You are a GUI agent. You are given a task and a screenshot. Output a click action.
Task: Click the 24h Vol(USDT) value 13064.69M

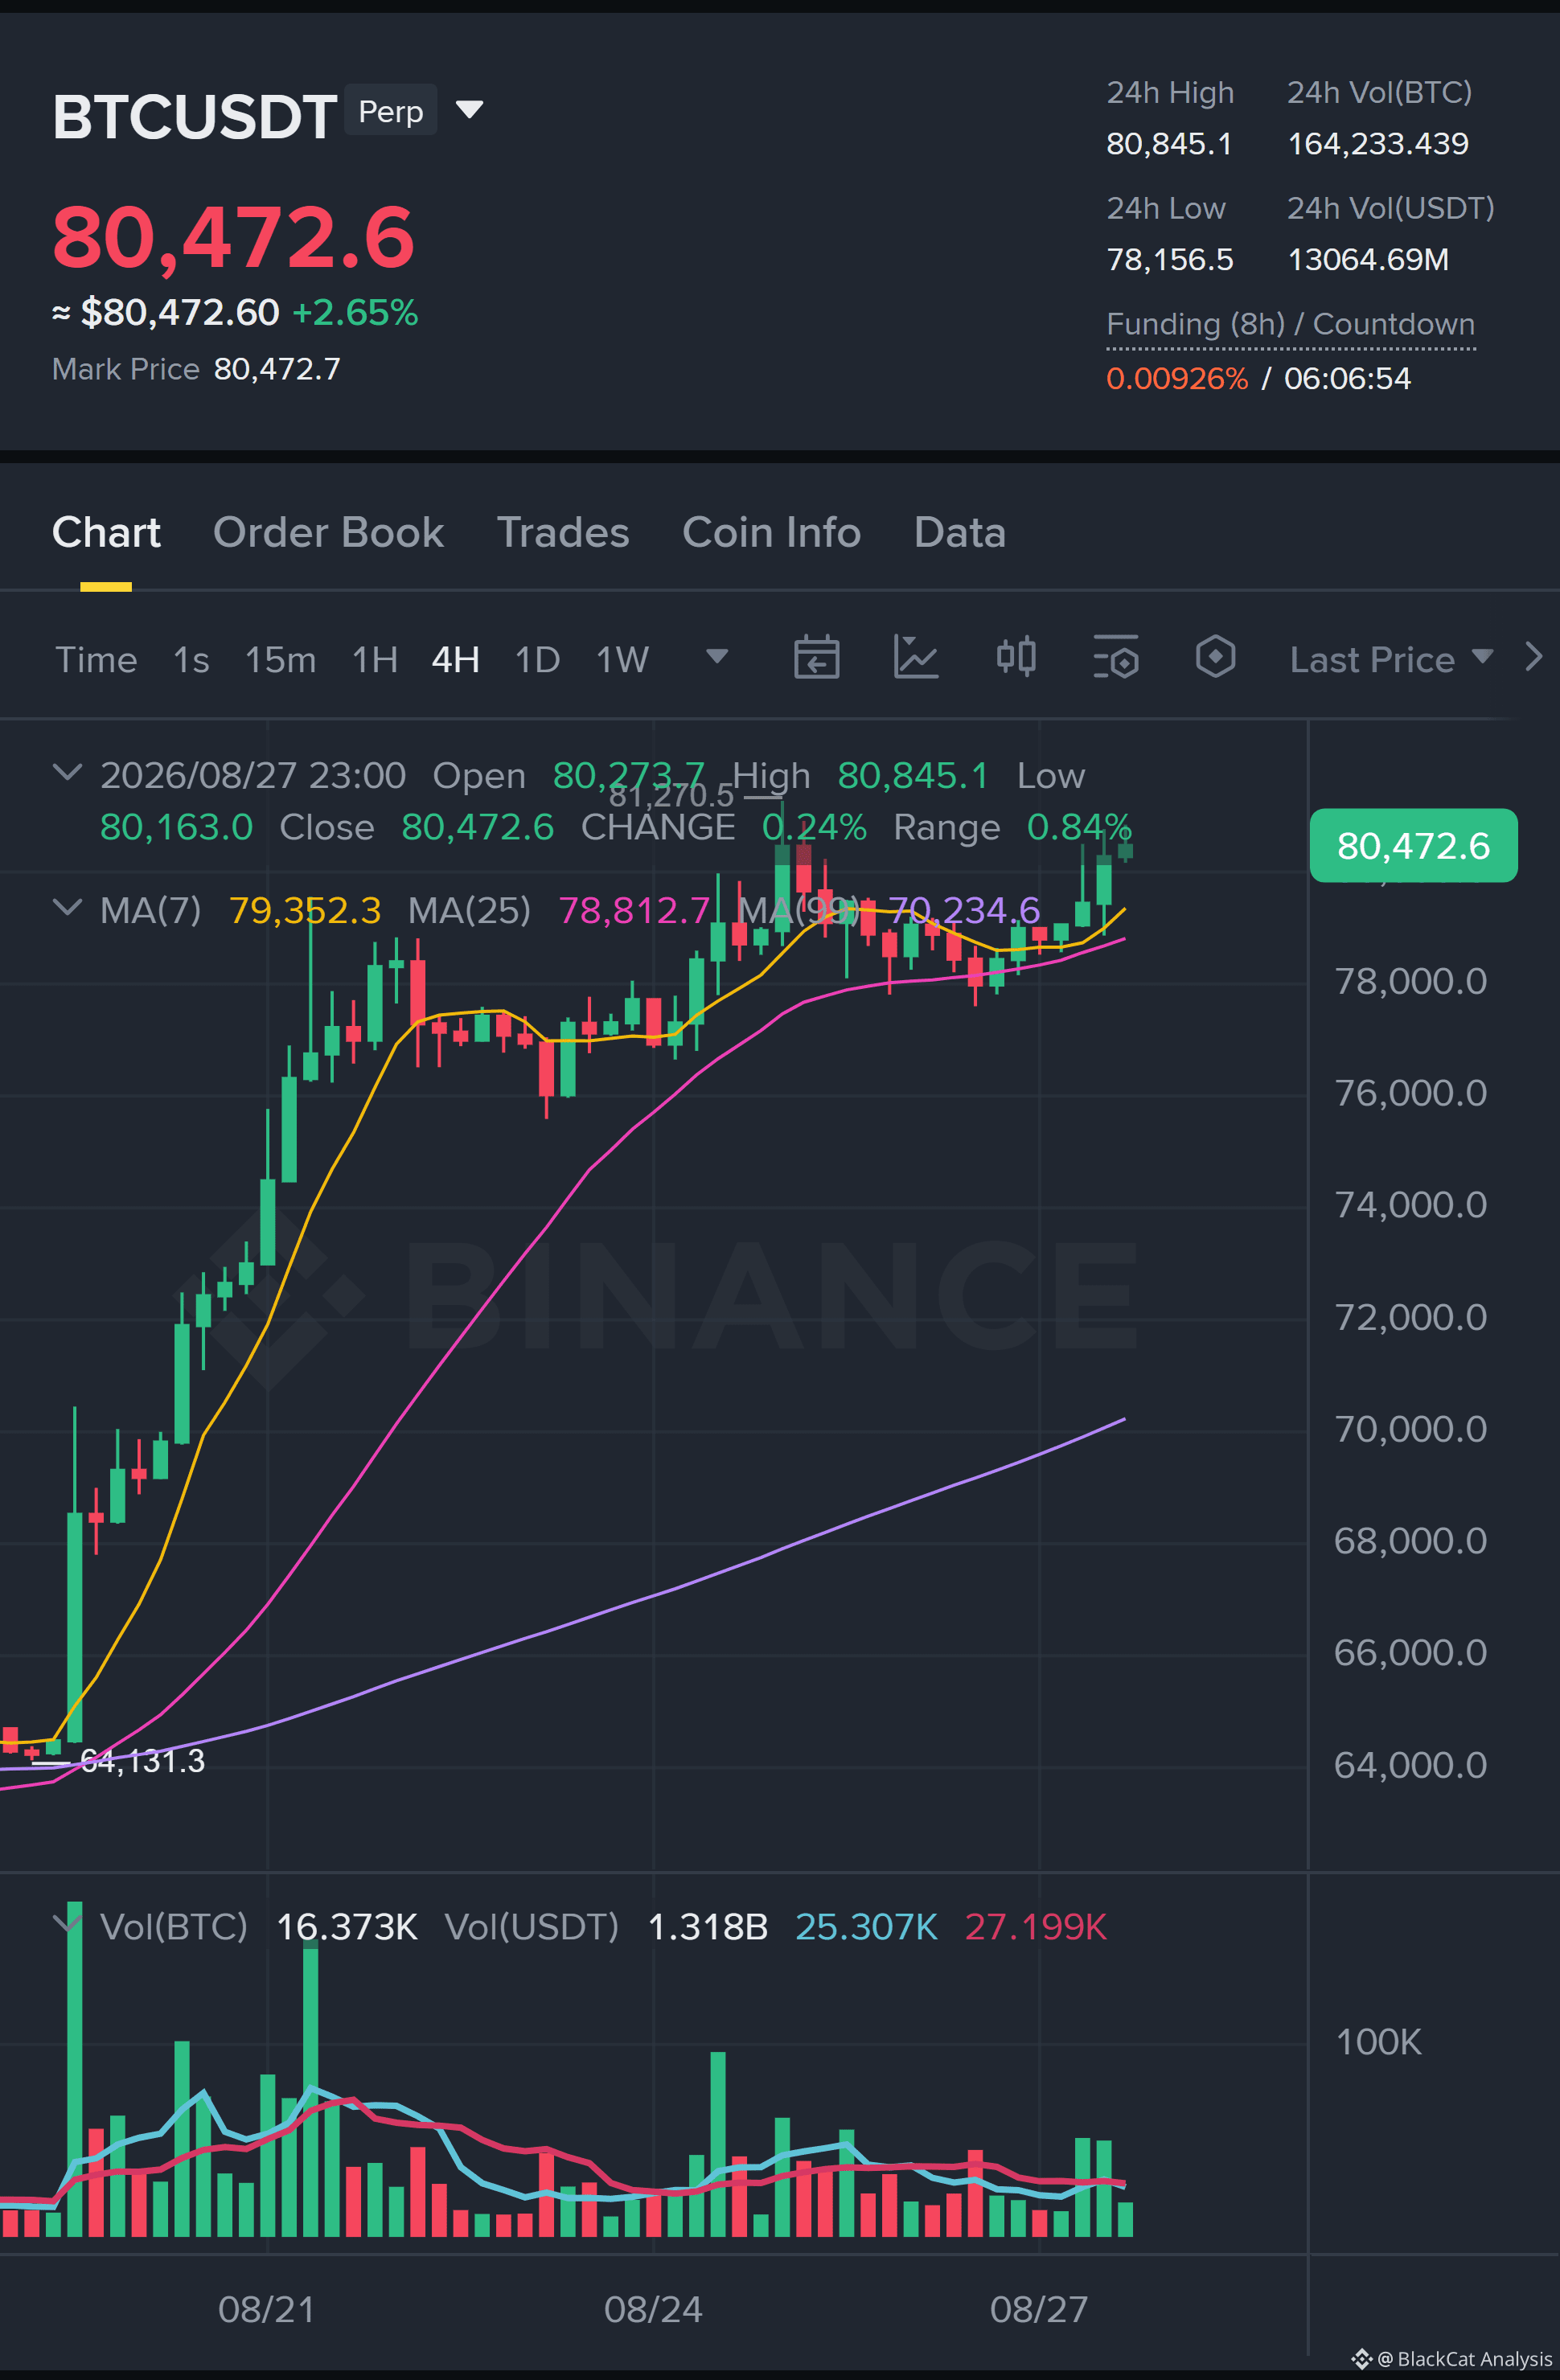pyautogui.click(x=1368, y=260)
